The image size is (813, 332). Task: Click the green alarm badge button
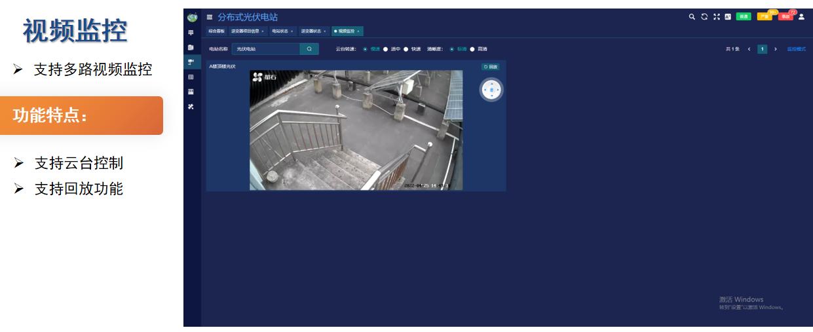(744, 17)
